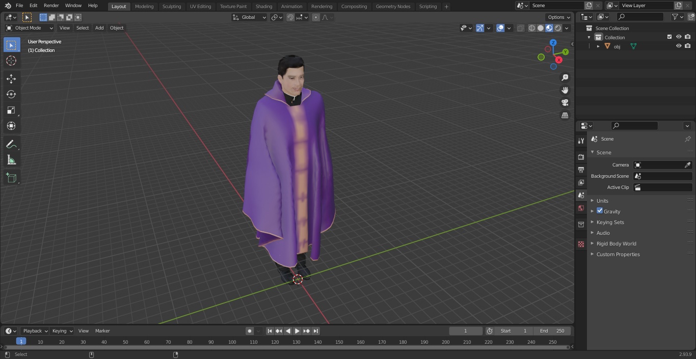Select the Add Cube tool

(11, 178)
